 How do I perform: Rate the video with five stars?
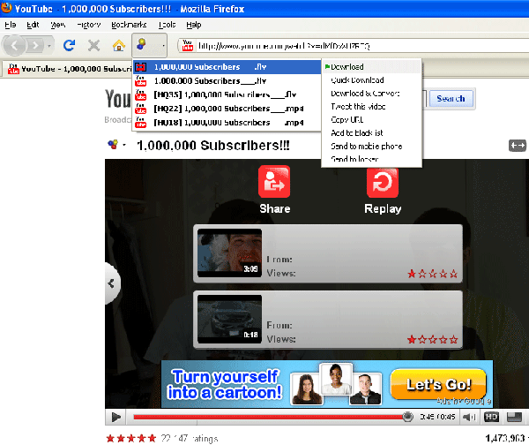click(130, 438)
